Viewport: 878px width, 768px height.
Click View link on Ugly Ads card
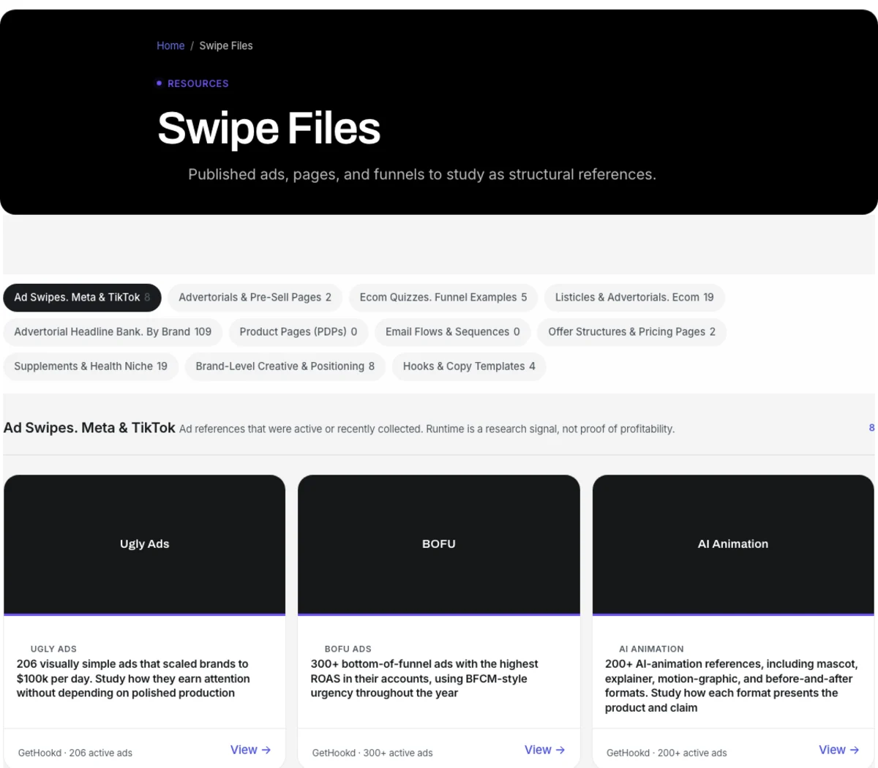(x=250, y=750)
